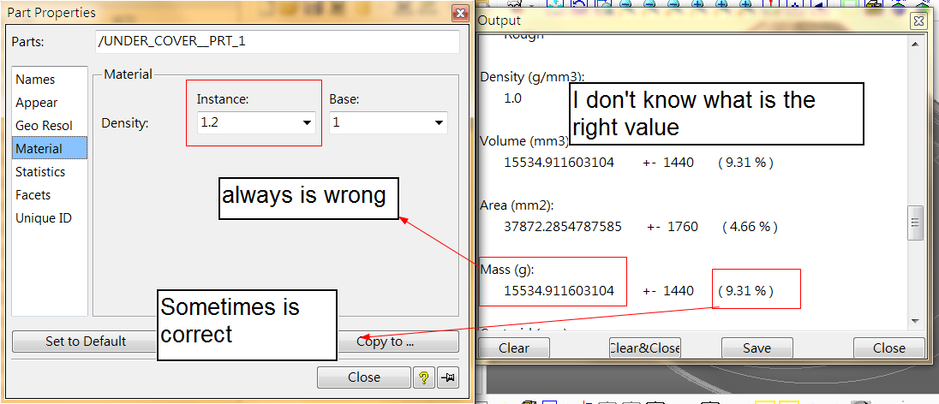939x404 pixels.
Task: Click '+- 1440' in the Volume row
Action: coord(668,162)
